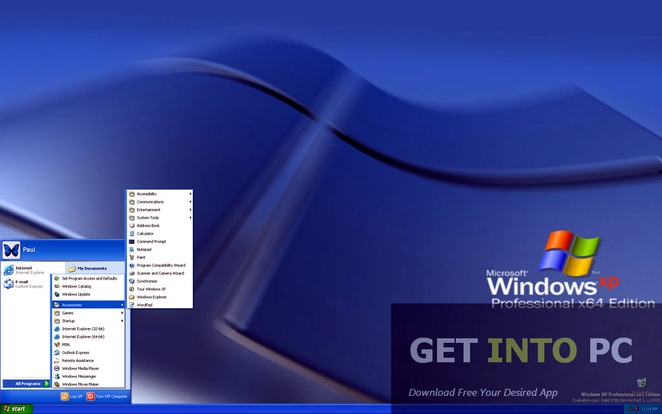Open the Accessibility folder icon
This screenshot has height=414, width=662.
[132, 194]
